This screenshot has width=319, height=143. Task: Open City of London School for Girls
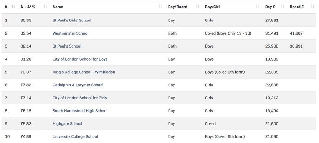tap(79, 98)
